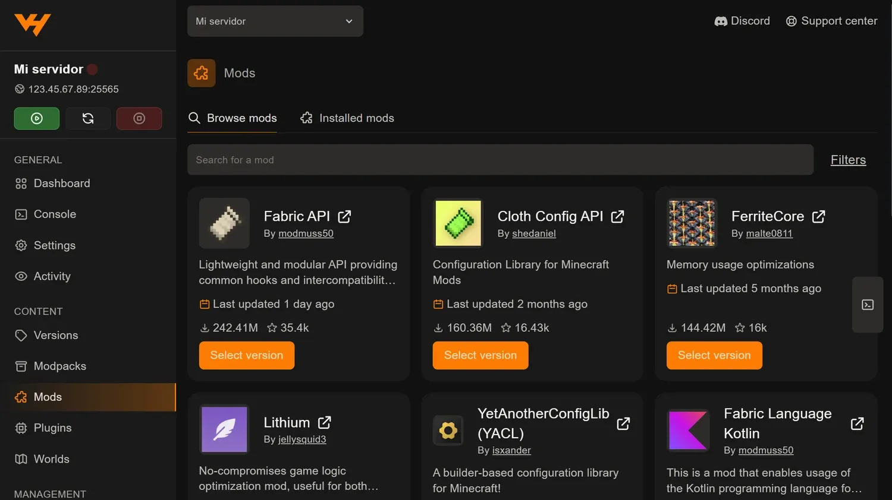The image size is (892, 500).
Task: Click the Kotlin logo thumbnail
Action: point(688,431)
